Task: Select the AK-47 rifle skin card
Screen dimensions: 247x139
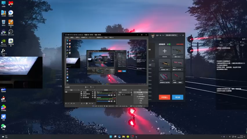Action: coord(178,52)
